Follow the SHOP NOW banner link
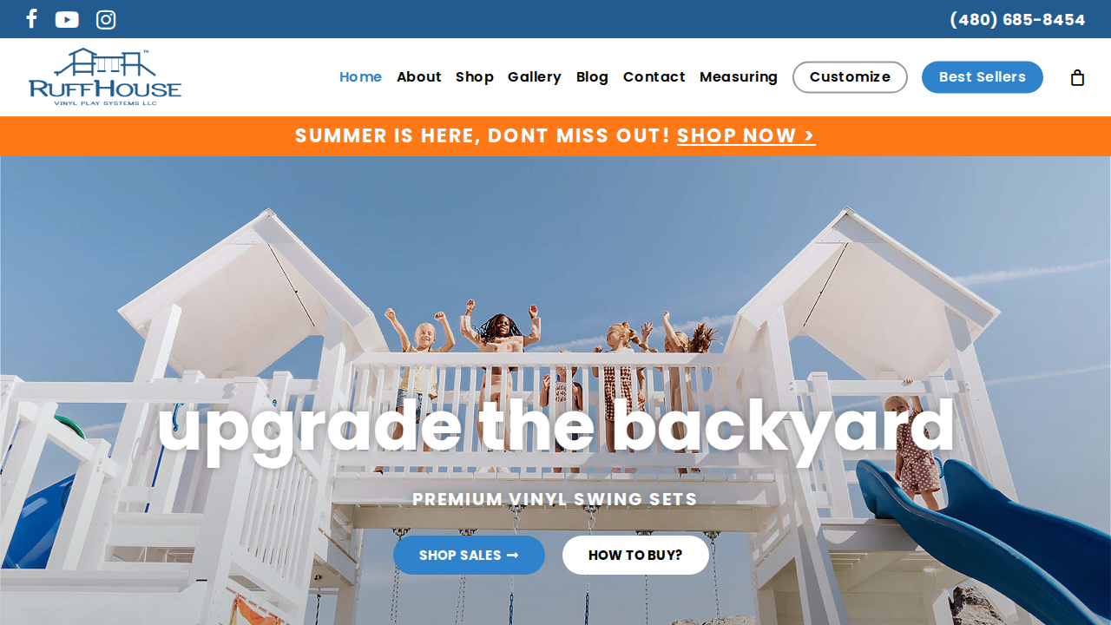The height and width of the screenshot is (625, 1111). pyautogui.click(x=746, y=136)
